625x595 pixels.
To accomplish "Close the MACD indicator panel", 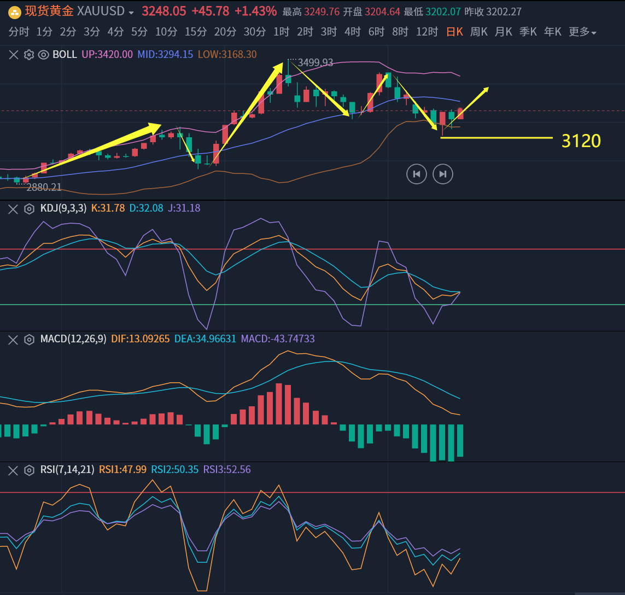I will pos(13,340).
